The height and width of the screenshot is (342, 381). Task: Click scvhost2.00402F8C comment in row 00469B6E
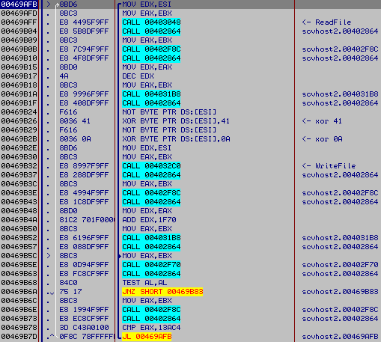(340, 310)
